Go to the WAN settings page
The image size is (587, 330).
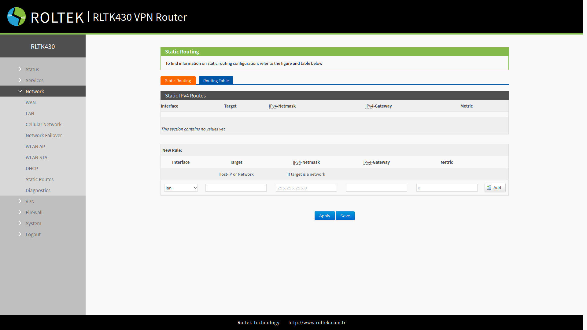tap(31, 102)
